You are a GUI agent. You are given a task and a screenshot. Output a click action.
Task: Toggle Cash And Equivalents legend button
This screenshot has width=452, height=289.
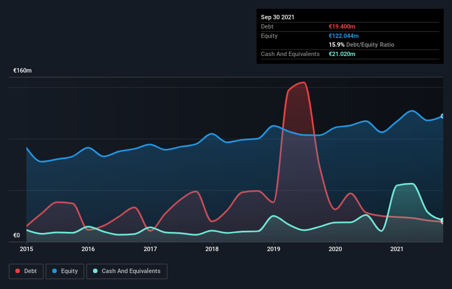pyautogui.click(x=127, y=271)
